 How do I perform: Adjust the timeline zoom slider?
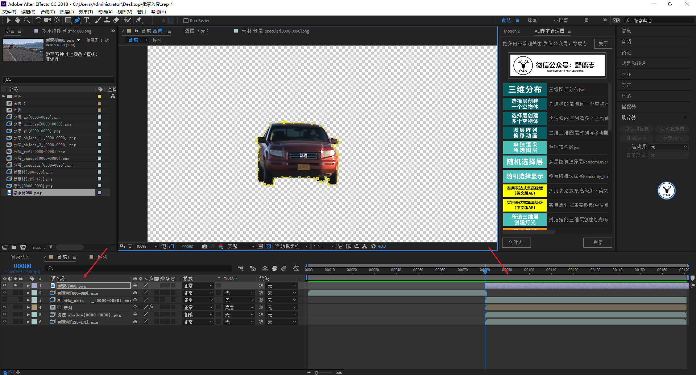323,372
